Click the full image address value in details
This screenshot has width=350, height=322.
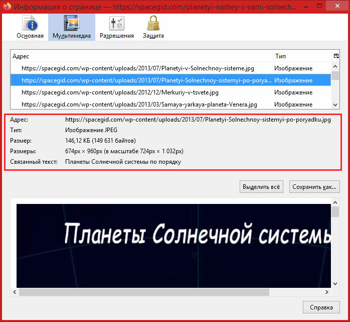tap(198, 120)
